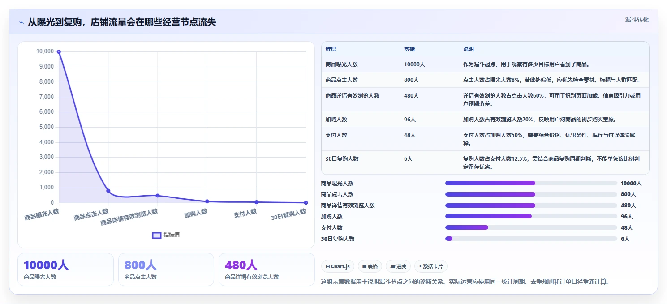667x304 pixels.
Task: Click the 6人 value beside the progress bar
Action: click(625, 239)
